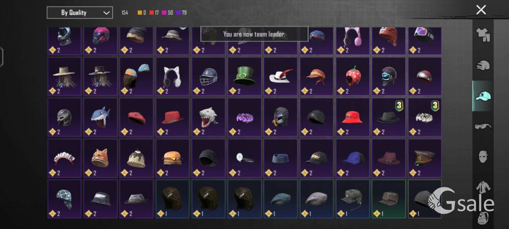
Task: Open the glasses category in the sidebar
Action: [x=483, y=126]
